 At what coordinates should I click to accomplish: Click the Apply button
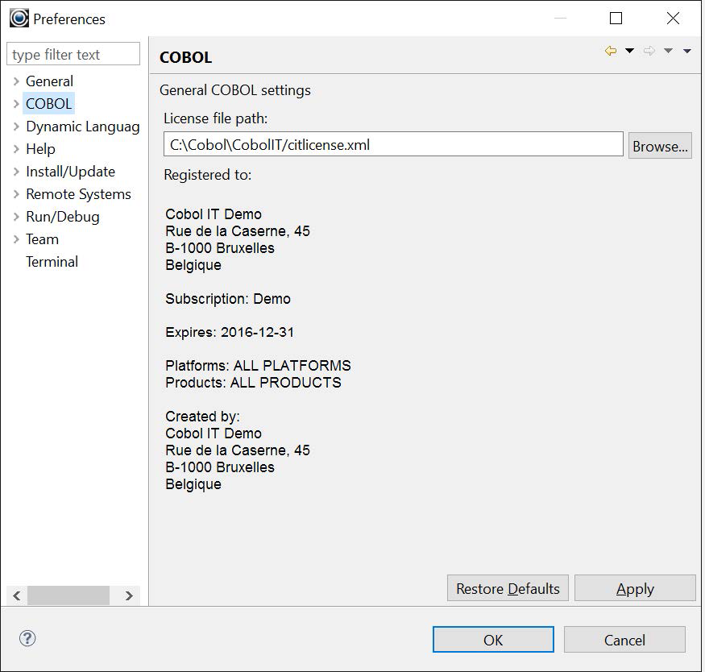[x=634, y=589]
